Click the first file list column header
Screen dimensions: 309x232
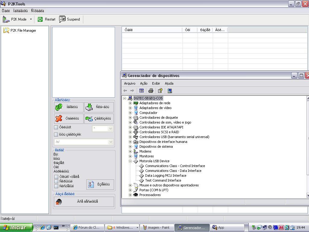point(152,30)
